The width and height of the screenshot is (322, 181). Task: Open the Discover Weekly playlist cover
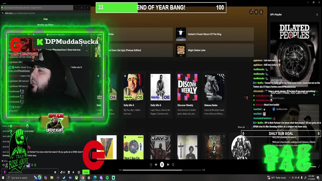coord(187,87)
